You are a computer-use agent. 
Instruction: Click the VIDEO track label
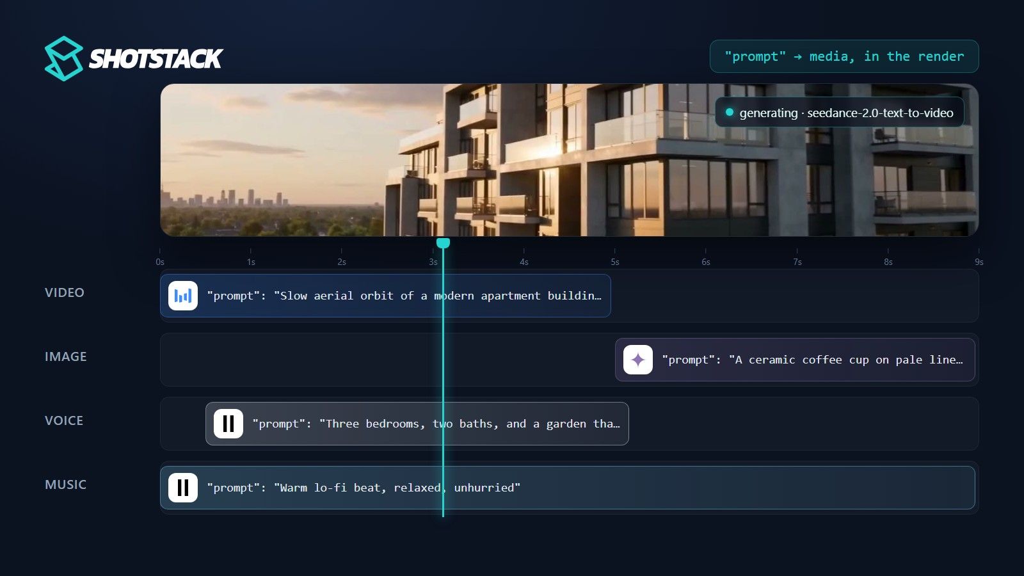[65, 292]
